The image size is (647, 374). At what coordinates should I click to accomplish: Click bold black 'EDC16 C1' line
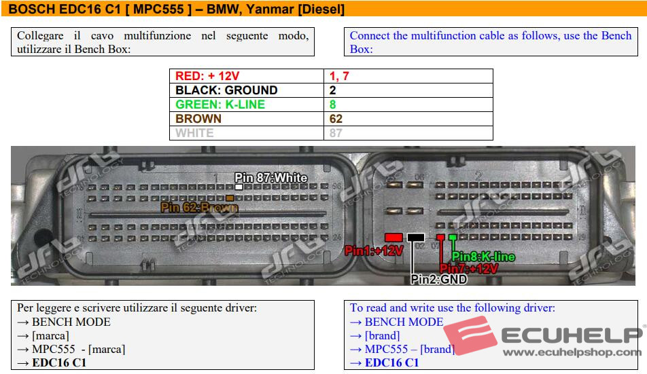click(x=52, y=363)
